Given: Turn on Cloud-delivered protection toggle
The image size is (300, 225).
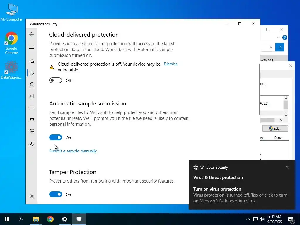Looking at the screenshot, I should point(55,80).
